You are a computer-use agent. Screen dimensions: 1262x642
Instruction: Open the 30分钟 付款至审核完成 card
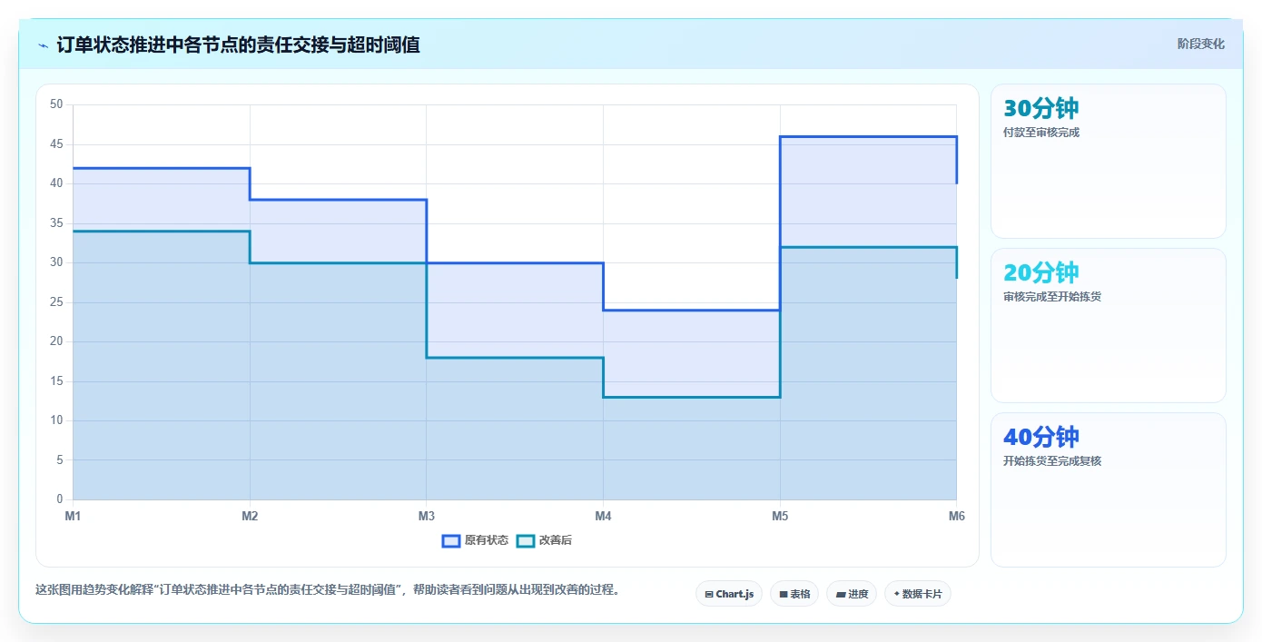[x=1109, y=162]
